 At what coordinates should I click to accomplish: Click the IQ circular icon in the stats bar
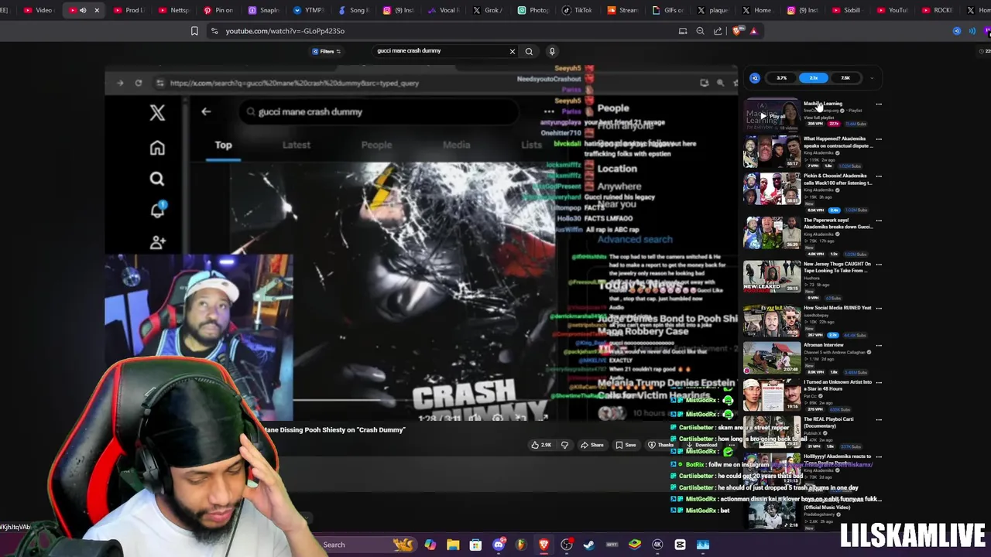coord(755,78)
